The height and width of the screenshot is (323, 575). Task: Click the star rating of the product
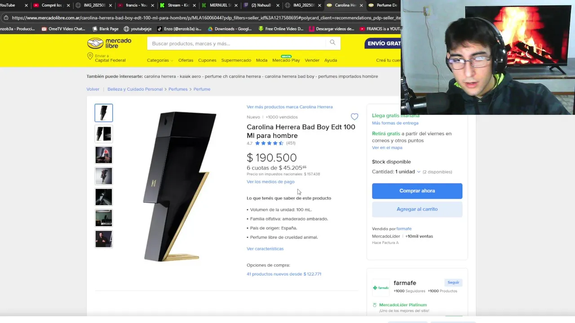pos(269,143)
